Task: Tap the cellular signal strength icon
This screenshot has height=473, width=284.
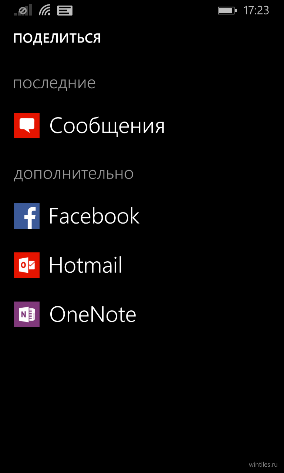Action: click(23, 10)
